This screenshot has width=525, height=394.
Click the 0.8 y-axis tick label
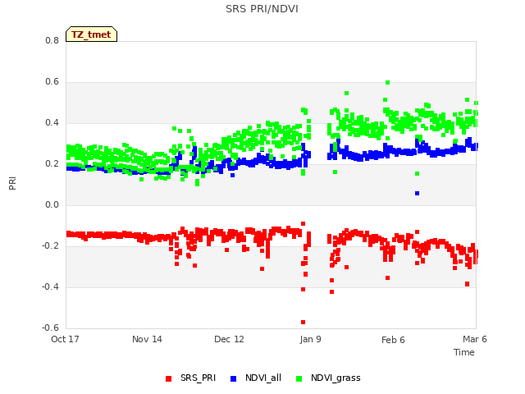click(52, 40)
